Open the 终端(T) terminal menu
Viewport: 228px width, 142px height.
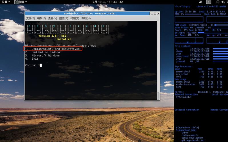[x=75, y=18]
